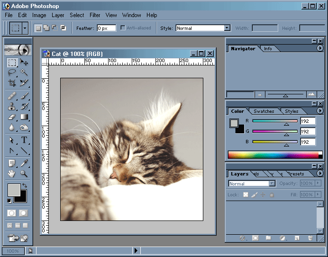Image resolution: width=328 pixels, height=257 pixels.
Task: Open the Color panel flyout menu arrow
Action: 320,111
